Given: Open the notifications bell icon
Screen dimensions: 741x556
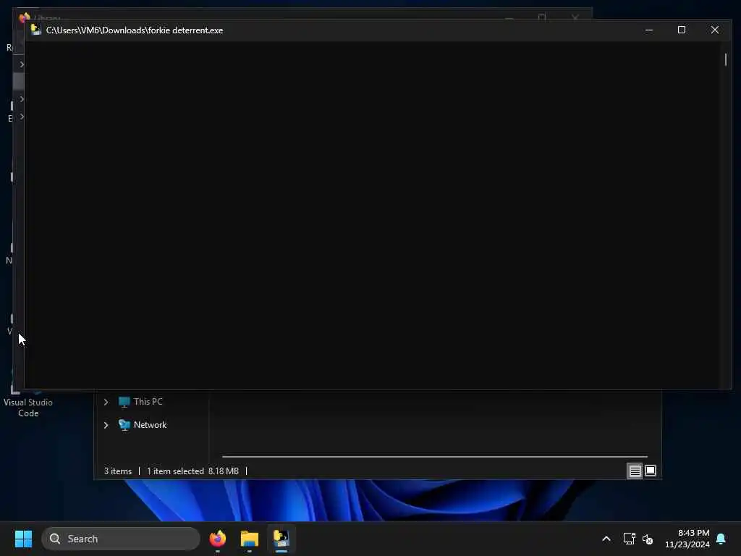Looking at the screenshot, I should pos(721,539).
